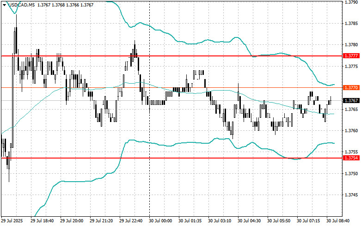Screen dimensions: 361x226
Task: Click the 30 Jul 03:10 time label
Action: (220, 221)
